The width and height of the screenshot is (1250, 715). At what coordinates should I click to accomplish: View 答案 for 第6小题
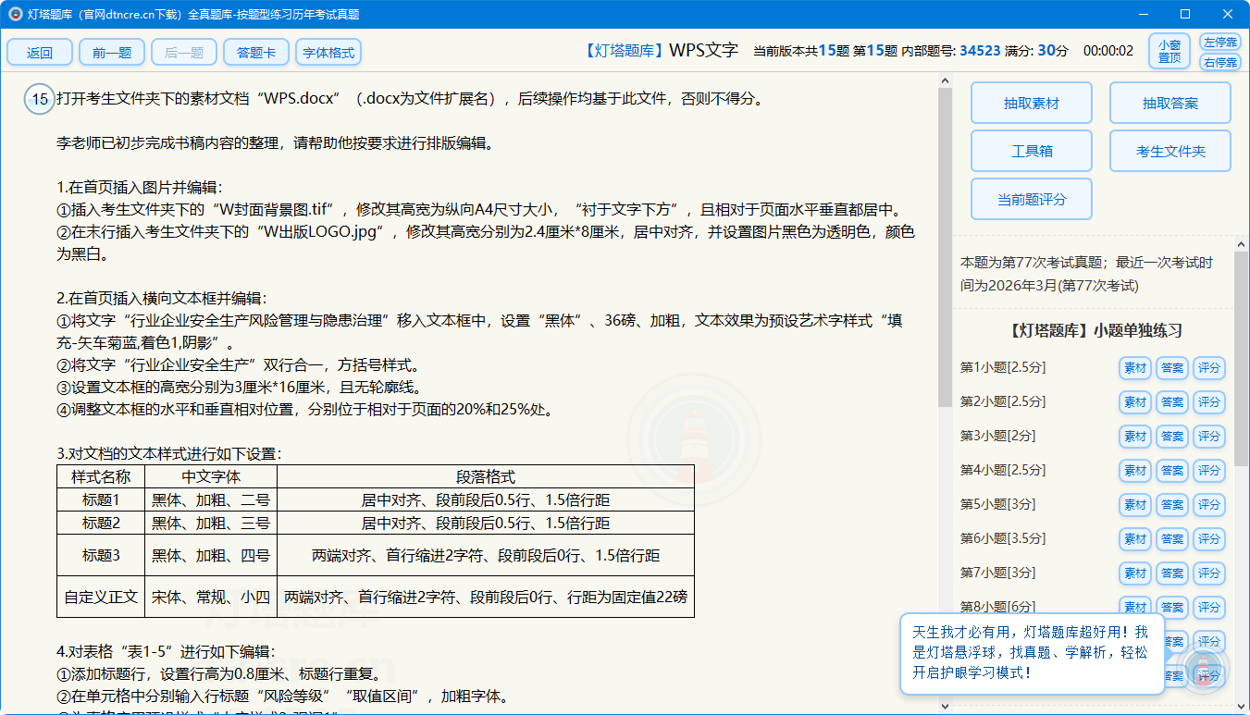[1172, 539]
